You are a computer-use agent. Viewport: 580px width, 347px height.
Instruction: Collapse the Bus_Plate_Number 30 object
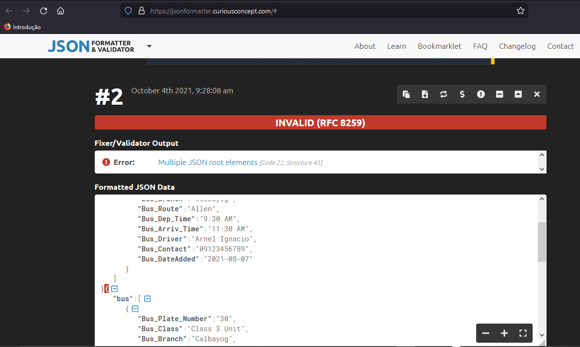pos(135,309)
